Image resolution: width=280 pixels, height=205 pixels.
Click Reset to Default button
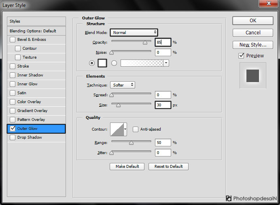[x=168, y=166]
